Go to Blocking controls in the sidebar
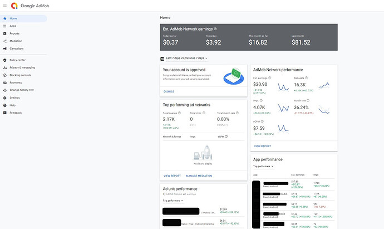Viewport: 384px width, 229px height. pos(20,75)
